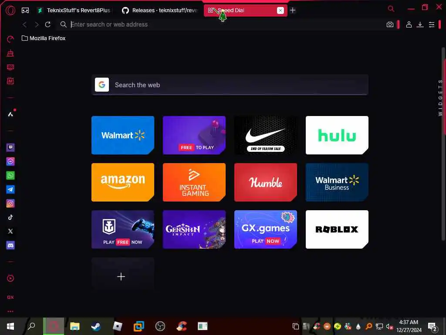The width and height of the screenshot is (446, 335).
Task: Open the taskbar clock and date
Action: click(x=409, y=326)
